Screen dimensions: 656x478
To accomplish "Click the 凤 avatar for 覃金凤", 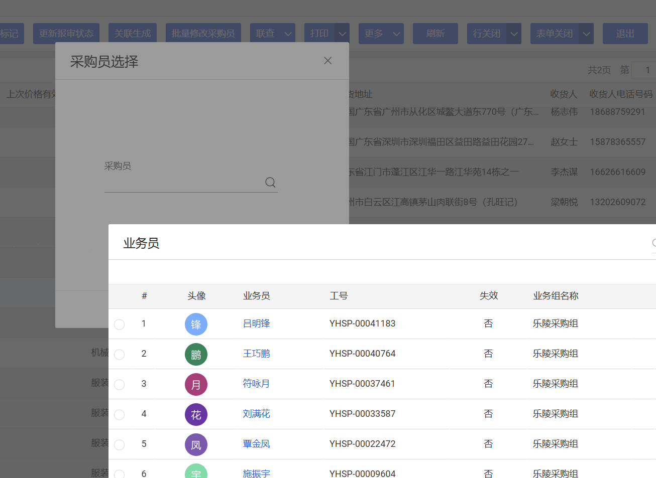I will coord(196,445).
